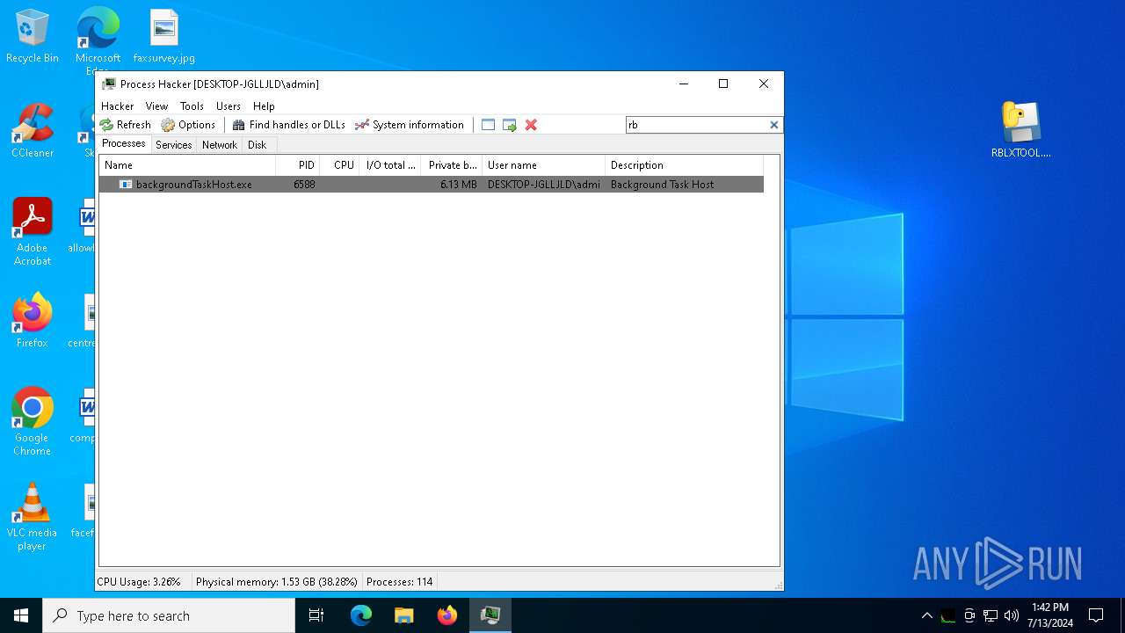Sort by the Description column header
The width and height of the screenshot is (1125, 633).
pyautogui.click(x=684, y=165)
